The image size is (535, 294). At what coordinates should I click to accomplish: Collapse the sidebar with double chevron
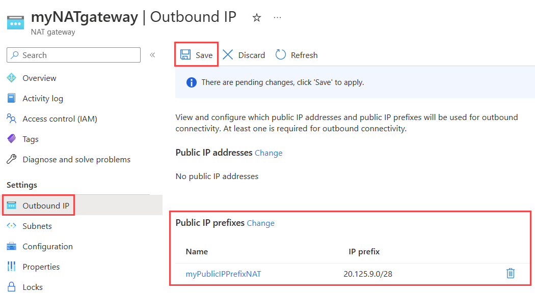click(152, 55)
